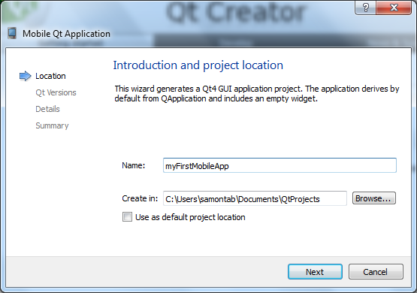Proceed with the Next button
Screen dimensions: 417x293
315,272
